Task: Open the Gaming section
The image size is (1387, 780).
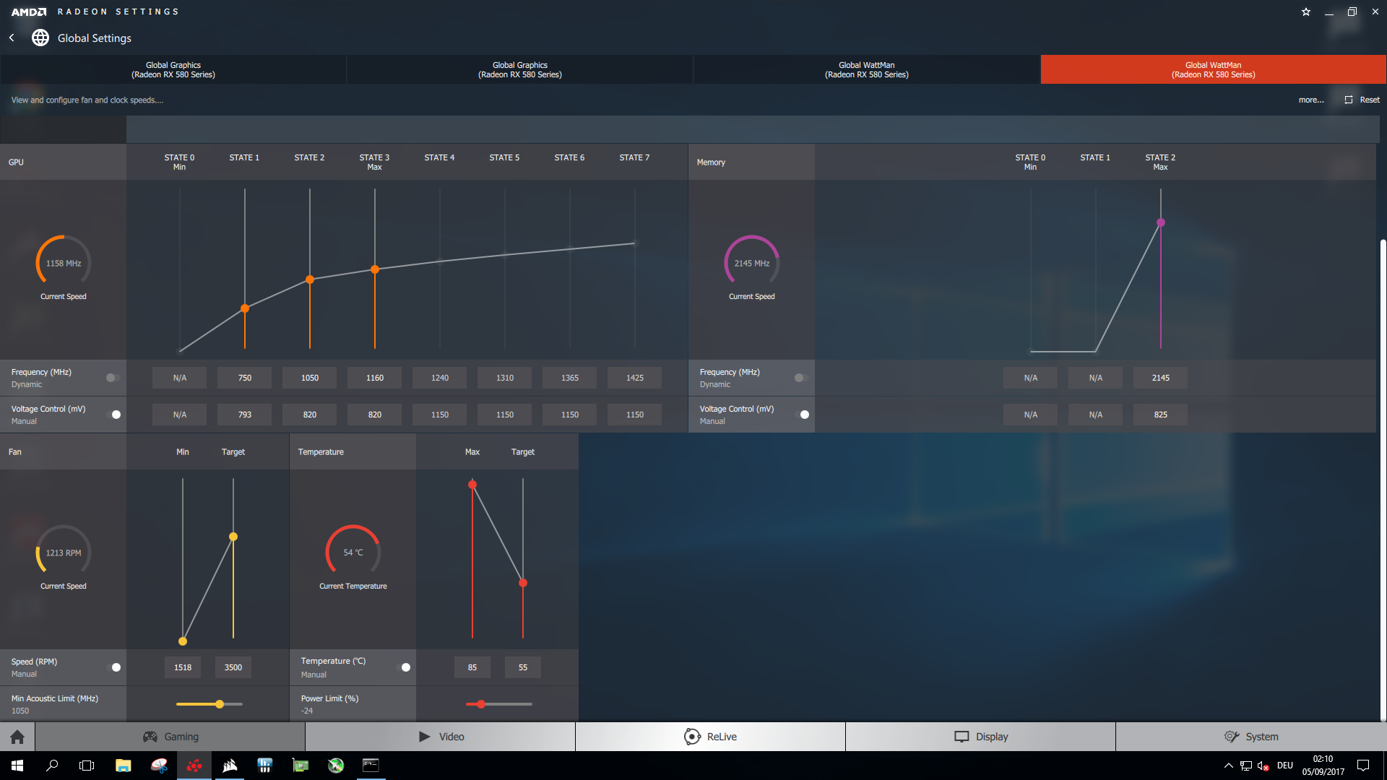Action: pyautogui.click(x=170, y=737)
